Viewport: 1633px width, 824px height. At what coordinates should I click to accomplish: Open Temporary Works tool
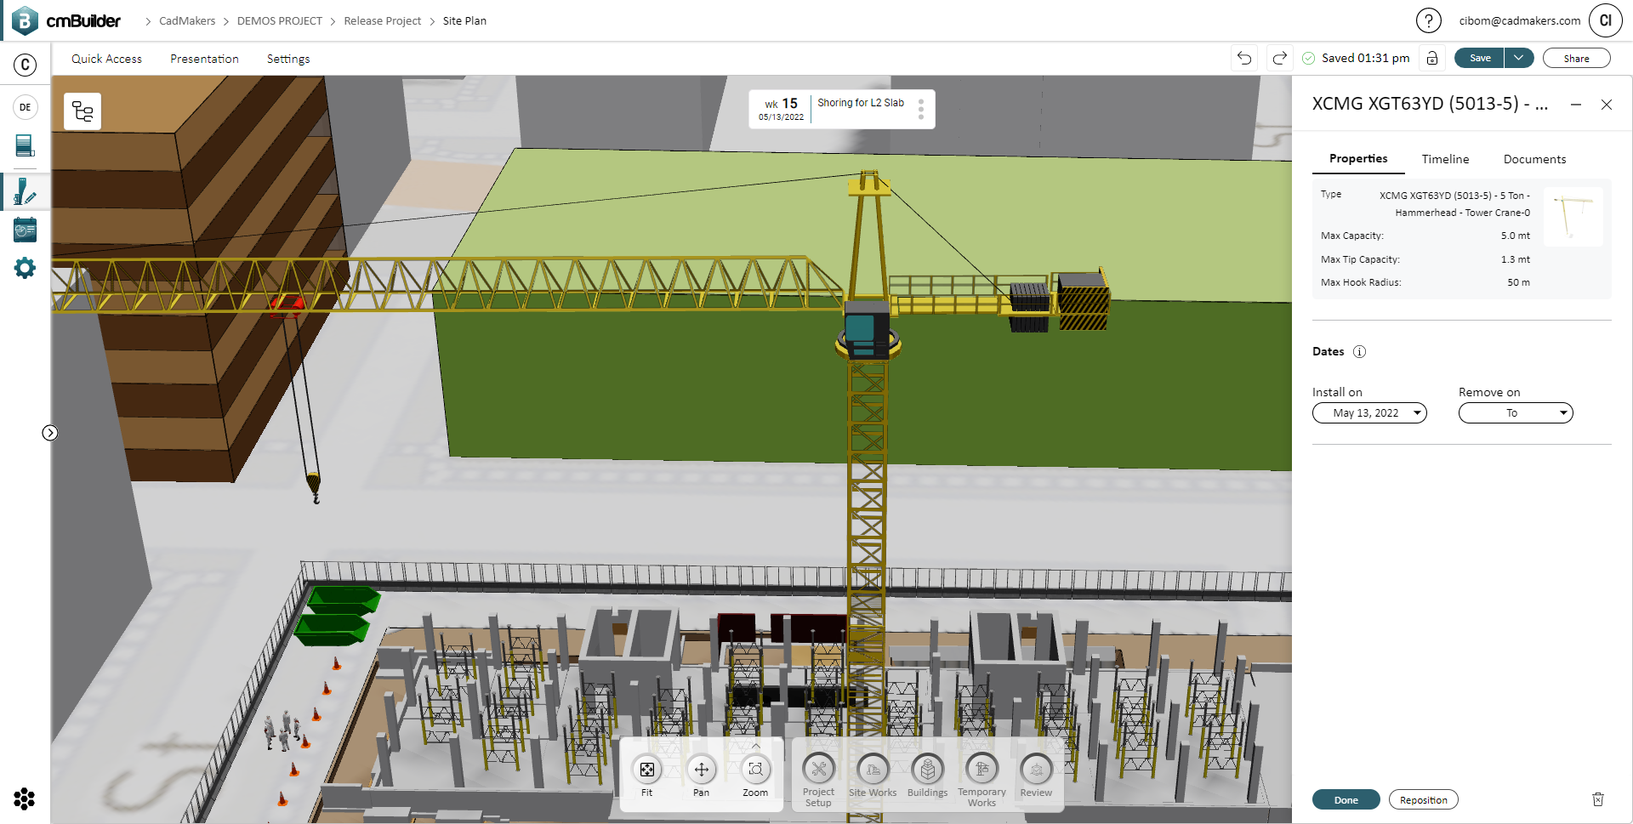982,780
